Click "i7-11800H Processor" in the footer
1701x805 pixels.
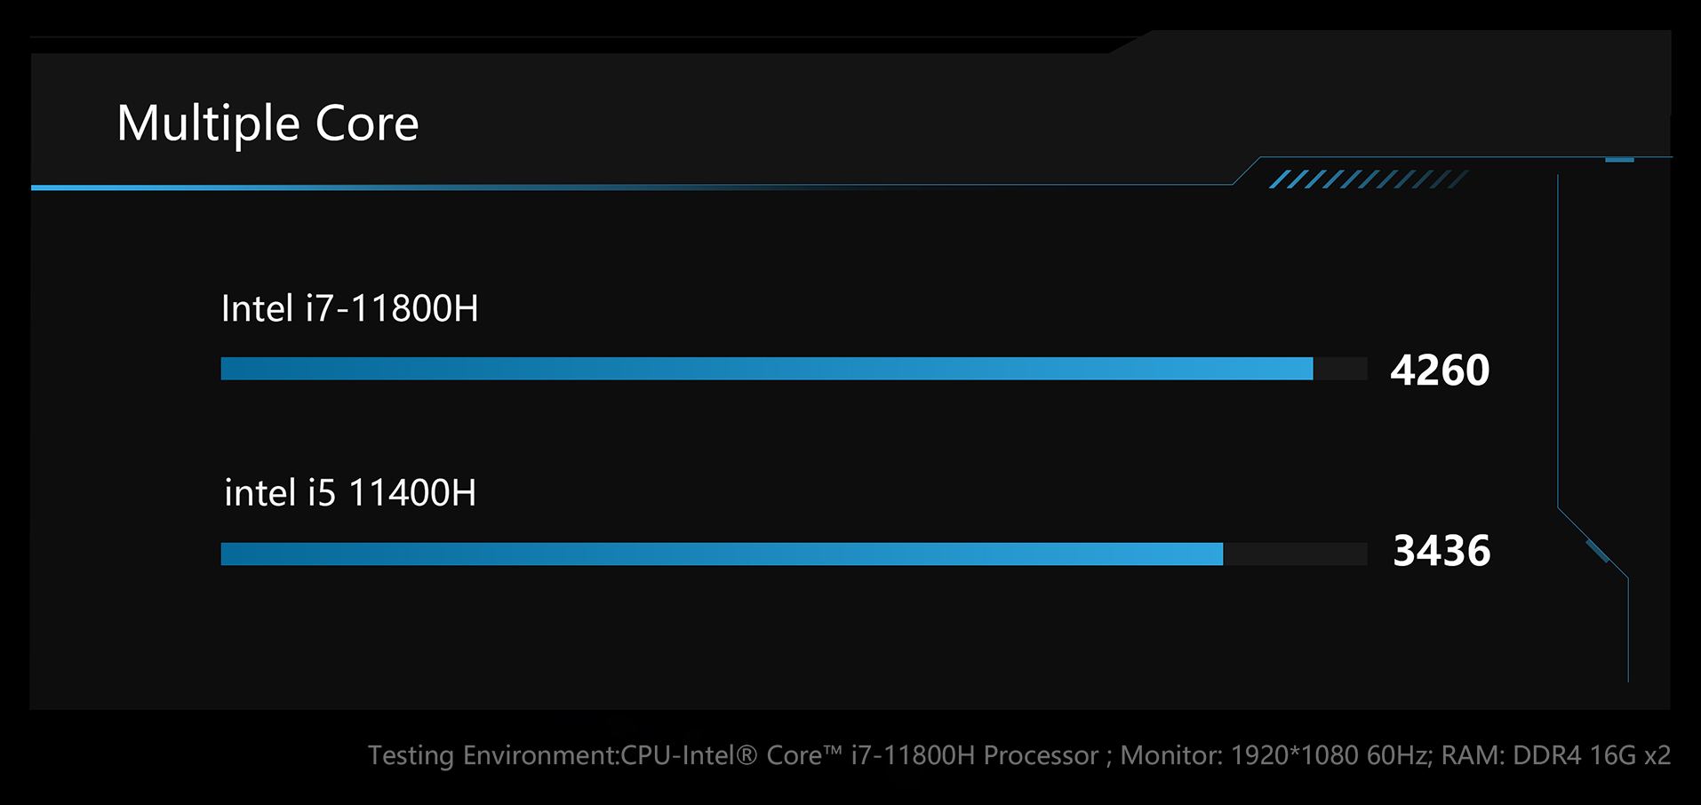(x=975, y=755)
